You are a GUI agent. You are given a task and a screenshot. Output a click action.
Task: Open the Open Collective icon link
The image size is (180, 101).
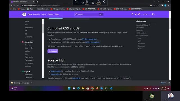click(x=139, y=14)
